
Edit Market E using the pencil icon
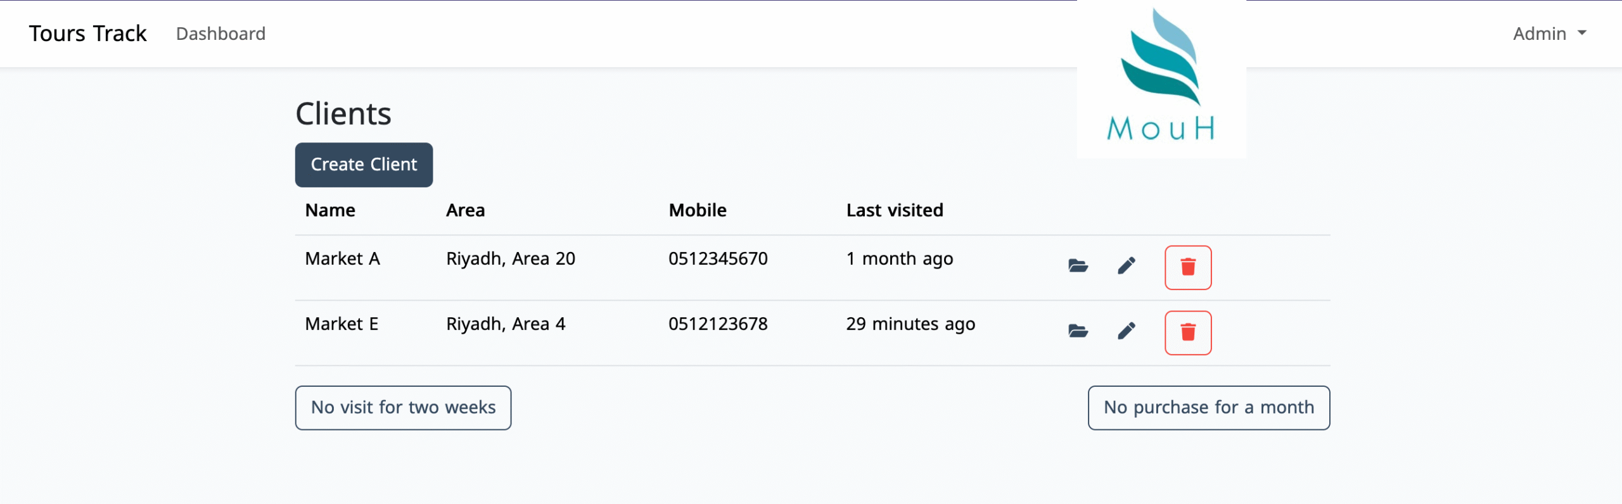[x=1126, y=331]
